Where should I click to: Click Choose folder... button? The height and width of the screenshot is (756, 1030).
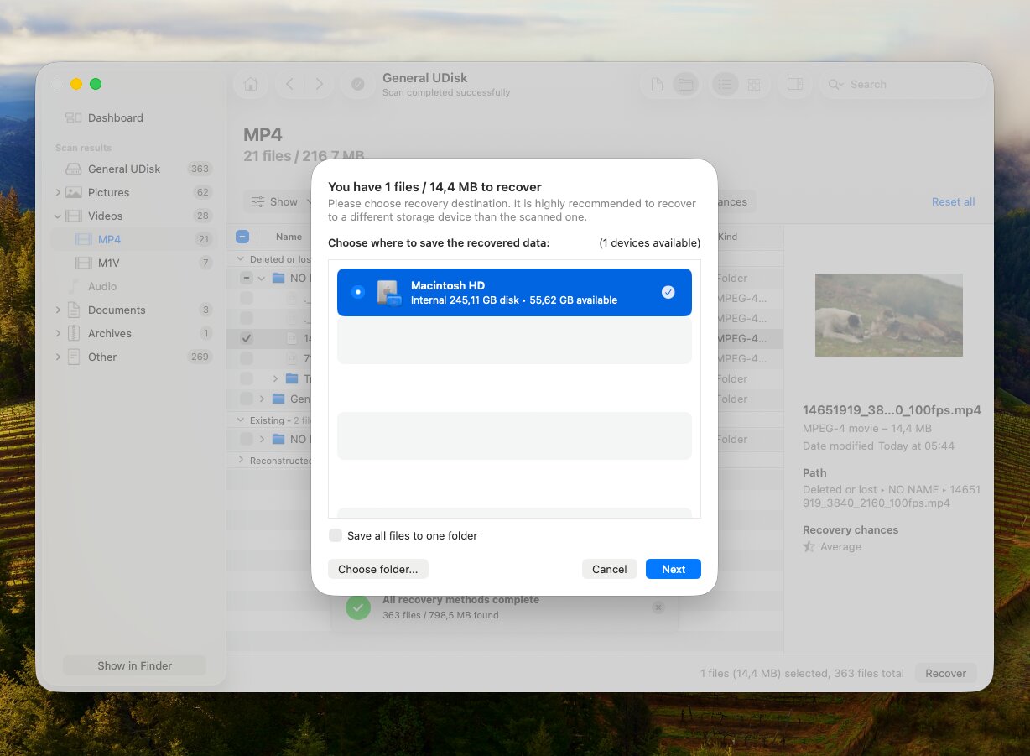(378, 569)
